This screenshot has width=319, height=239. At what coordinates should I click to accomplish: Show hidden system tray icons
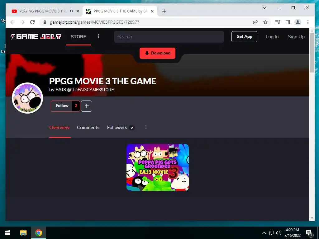(264, 233)
